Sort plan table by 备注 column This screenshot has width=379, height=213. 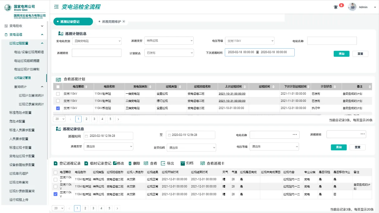pyautogui.click(x=370, y=87)
